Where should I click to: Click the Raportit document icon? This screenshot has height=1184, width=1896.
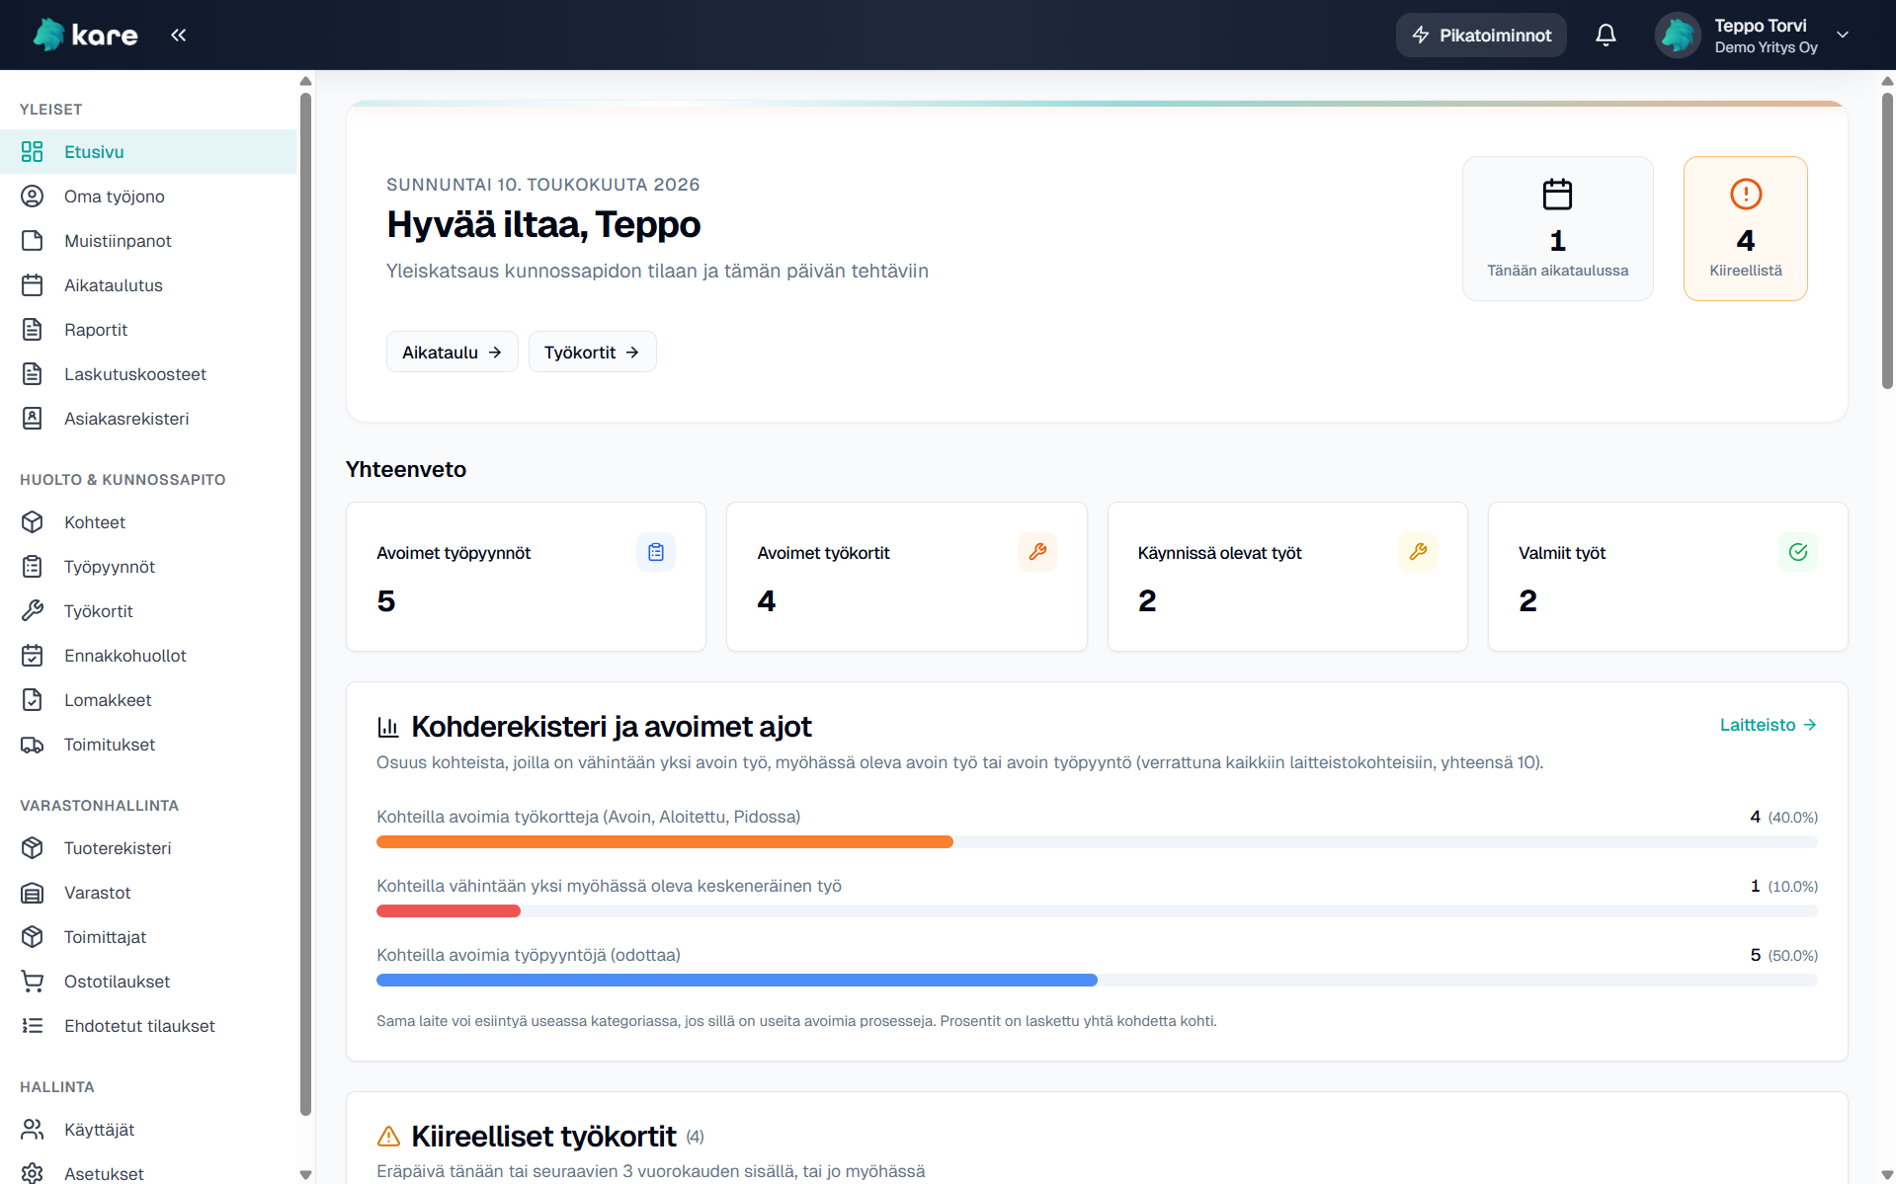coord(33,329)
